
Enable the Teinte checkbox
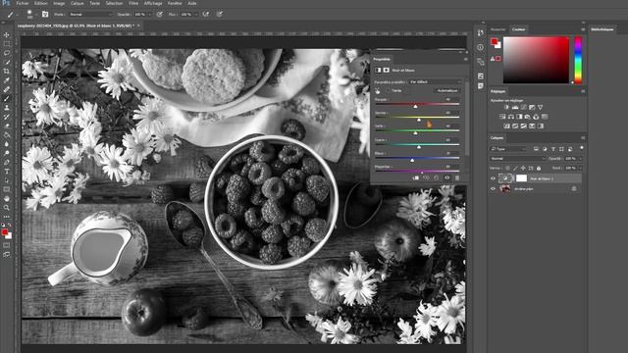(x=389, y=91)
